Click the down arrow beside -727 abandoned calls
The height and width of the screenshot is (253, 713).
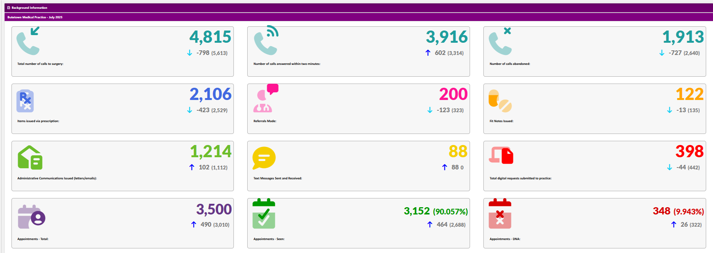tap(662, 53)
